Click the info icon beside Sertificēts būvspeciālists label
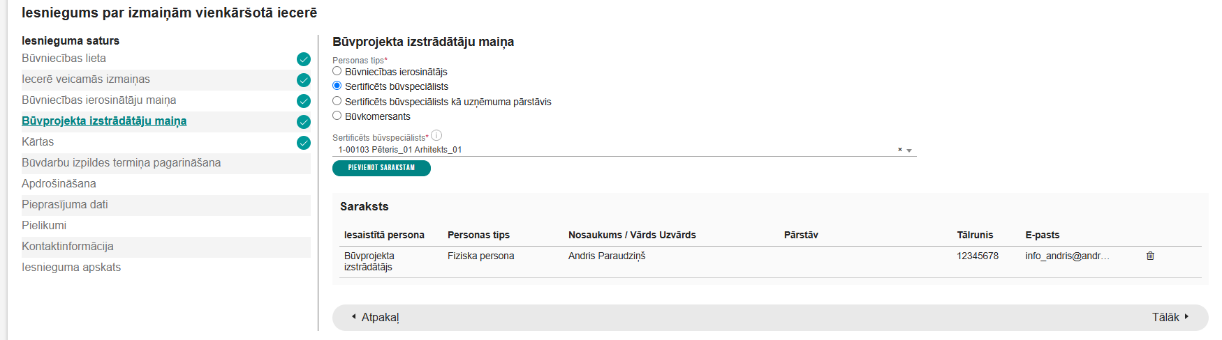Image resolution: width=1222 pixels, height=340 pixels. (436, 135)
